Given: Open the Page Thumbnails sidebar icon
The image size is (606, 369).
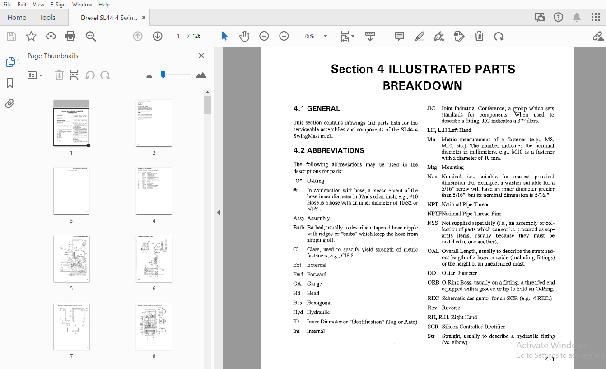Looking at the screenshot, I should coord(10,62).
